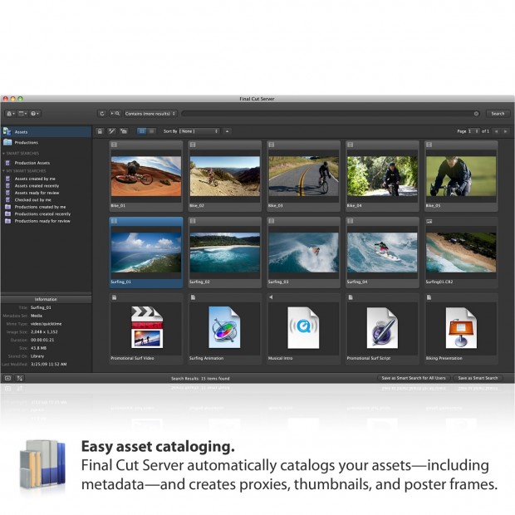Screen dimensions: 515x515
Task: Open the 'Contains (more results)' dropdown
Action: (x=150, y=114)
